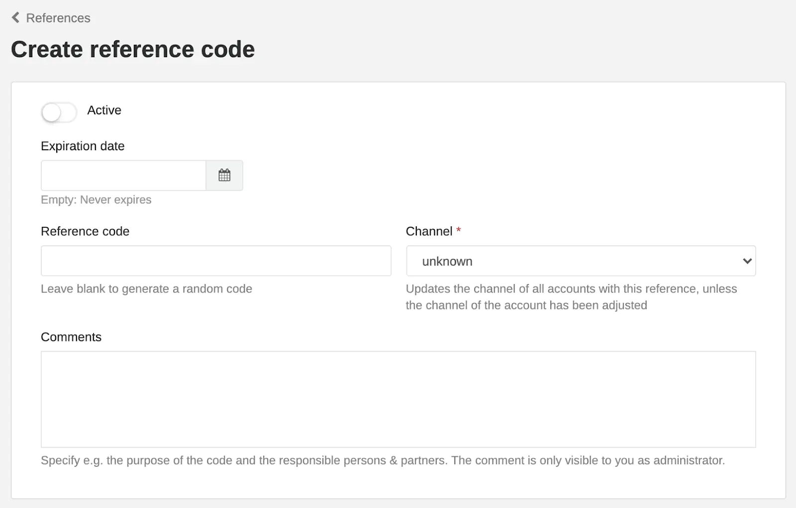Click the 'Leave blank to generate' hint
The image size is (796, 508).
[146, 289]
